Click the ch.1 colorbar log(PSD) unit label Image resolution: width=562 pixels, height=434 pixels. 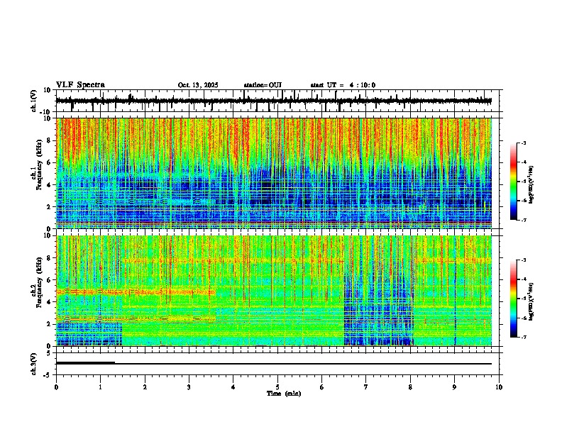tap(531, 185)
